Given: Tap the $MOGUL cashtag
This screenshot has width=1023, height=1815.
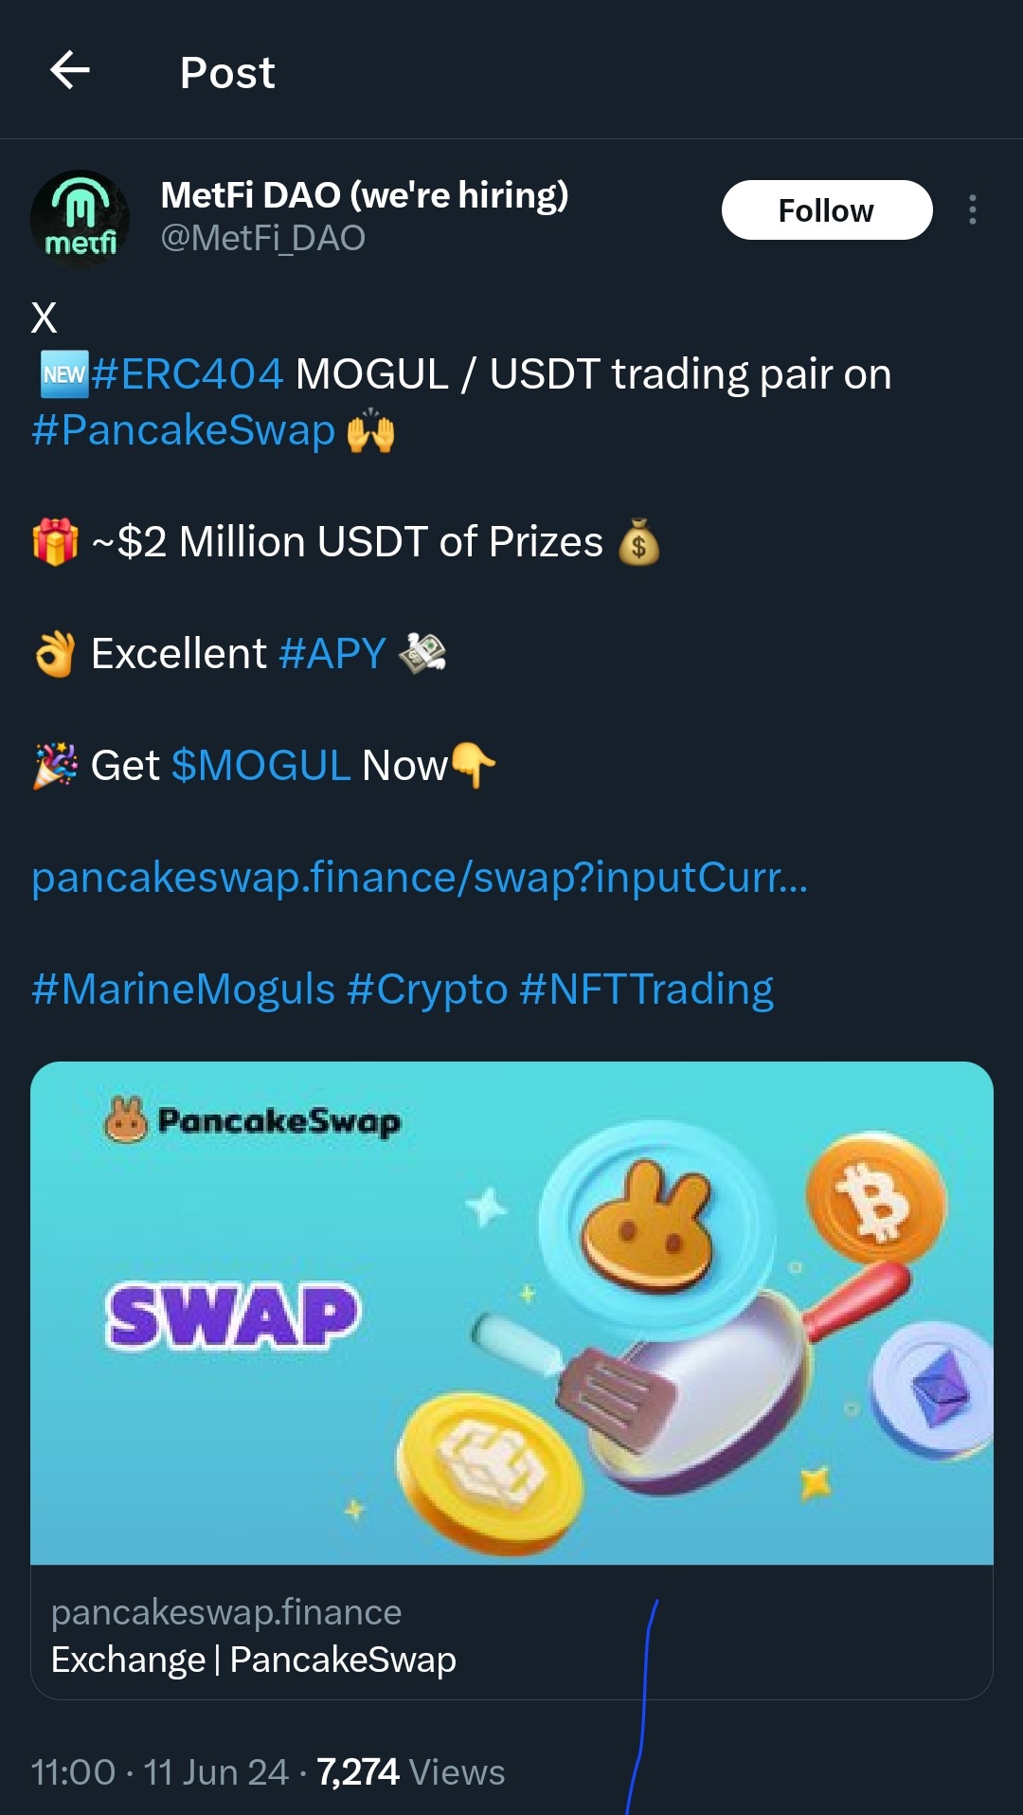Looking at the screenshot, I should tap(260, 766).
